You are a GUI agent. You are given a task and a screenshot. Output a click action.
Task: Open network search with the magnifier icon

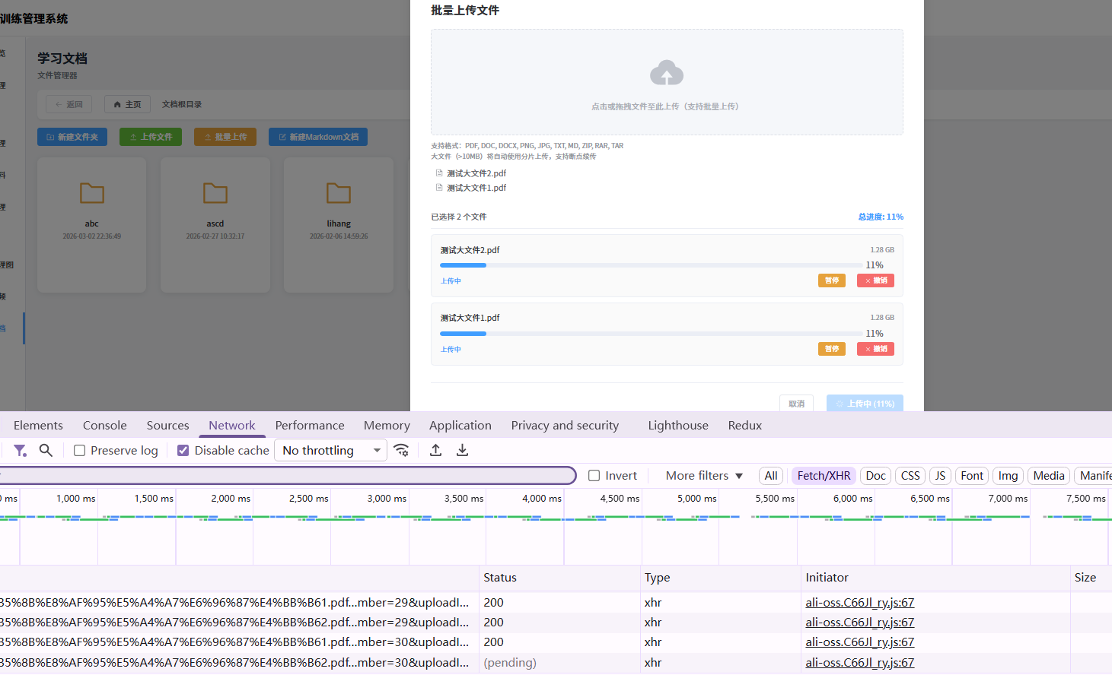tap(46, 451)
